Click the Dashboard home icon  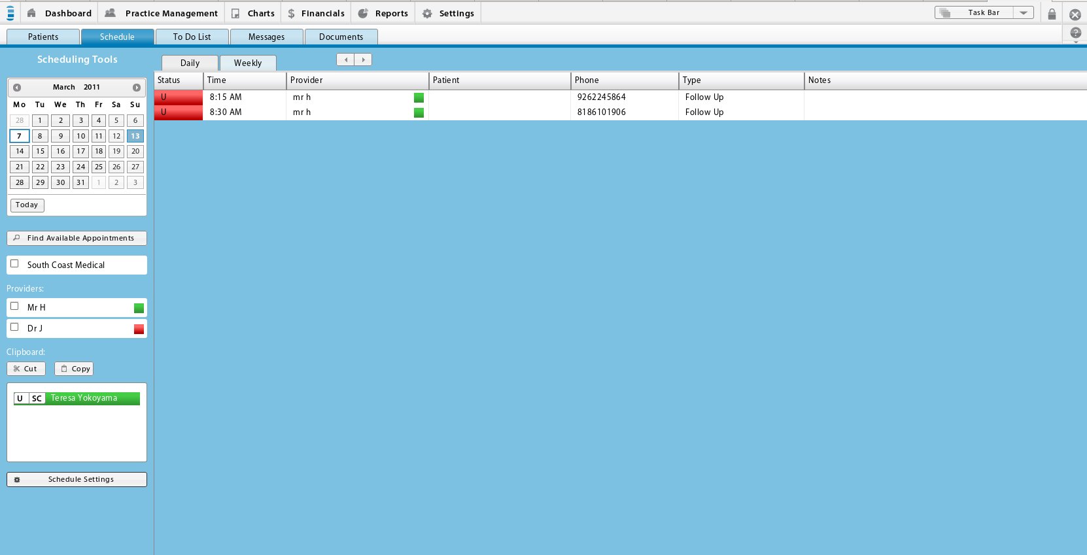point(31,13)
